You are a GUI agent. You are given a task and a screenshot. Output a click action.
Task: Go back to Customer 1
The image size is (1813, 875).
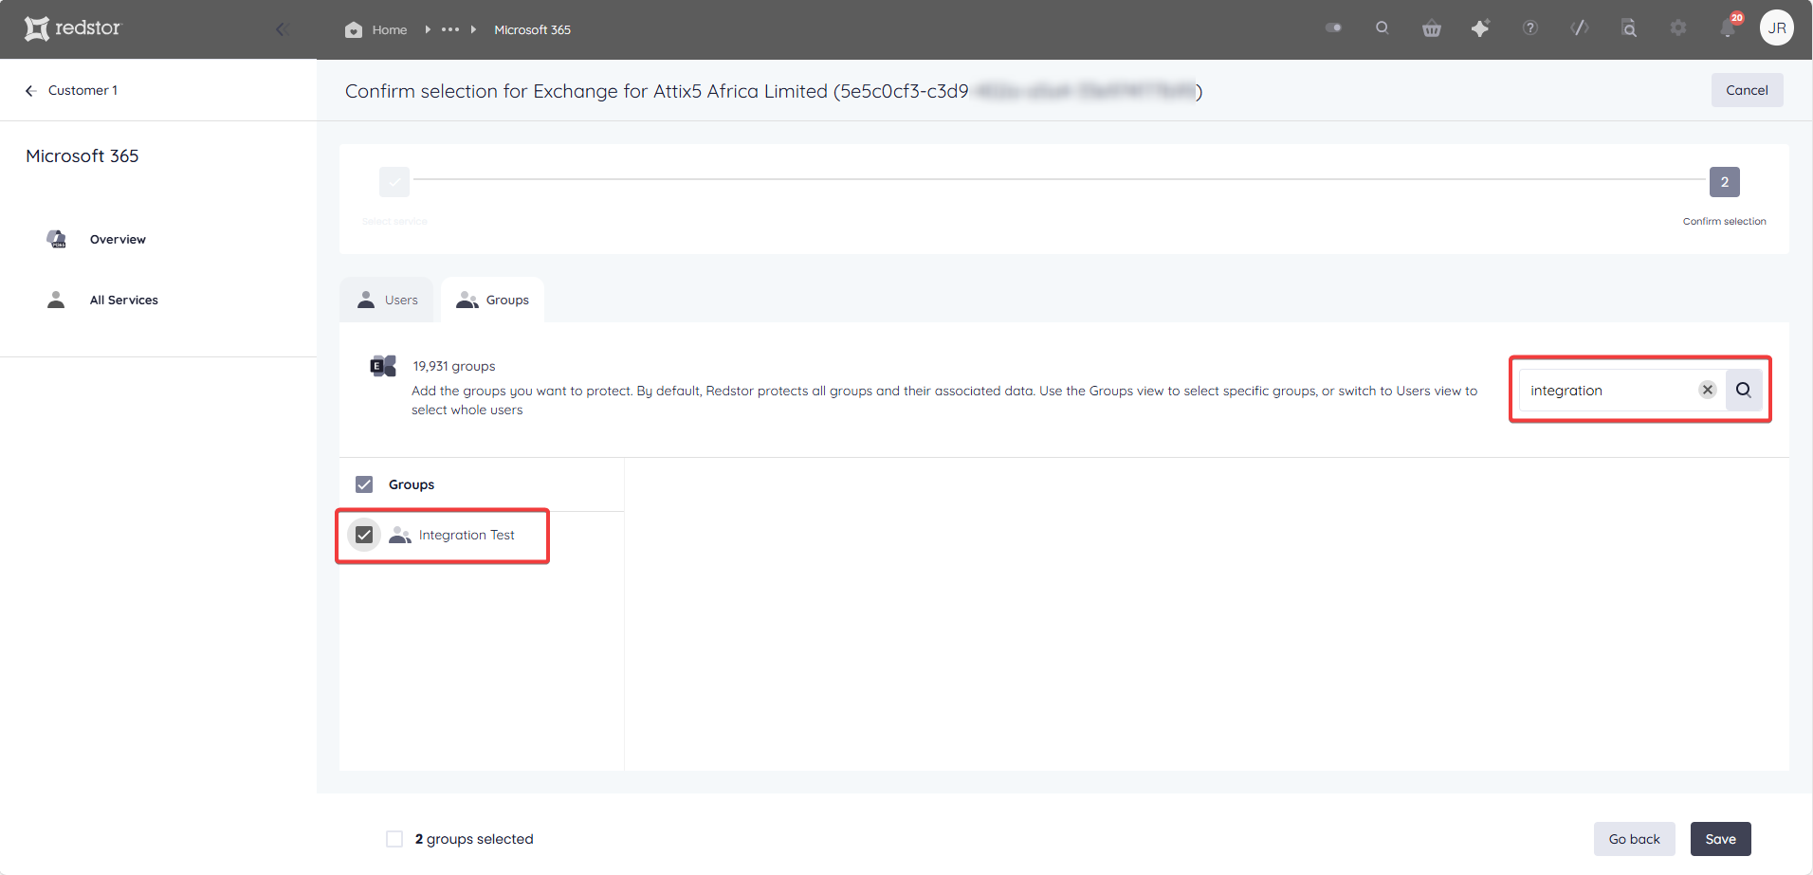[72, 90]
